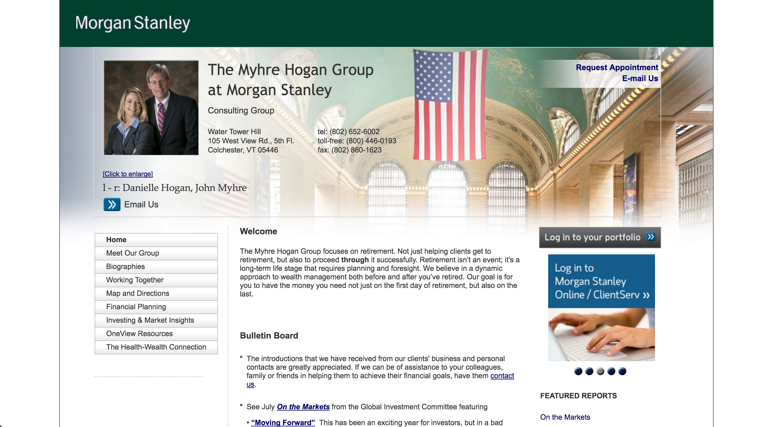Select the fourth carousel dot
The image size is (771, 427).
pyautogui.click(x=611, y=371)
